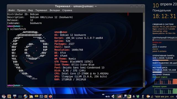Click the 'Description: Debian GNU/Linux 12' line

coord(40,17)
